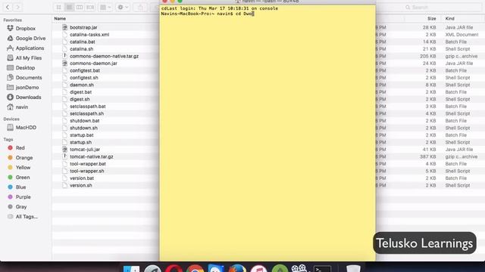485x272 pixels.
Task: Select the commons-daemon.jar file
Action: coord(93,63)
